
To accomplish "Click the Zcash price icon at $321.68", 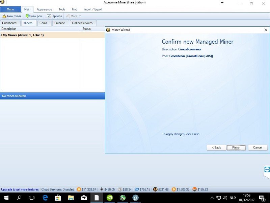I will (155, 189).
